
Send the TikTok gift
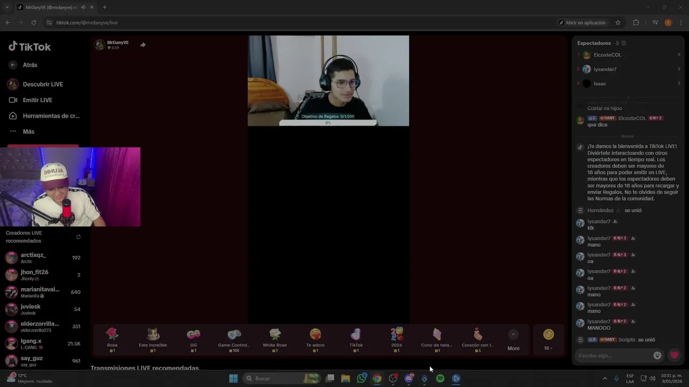pos(356,340)
